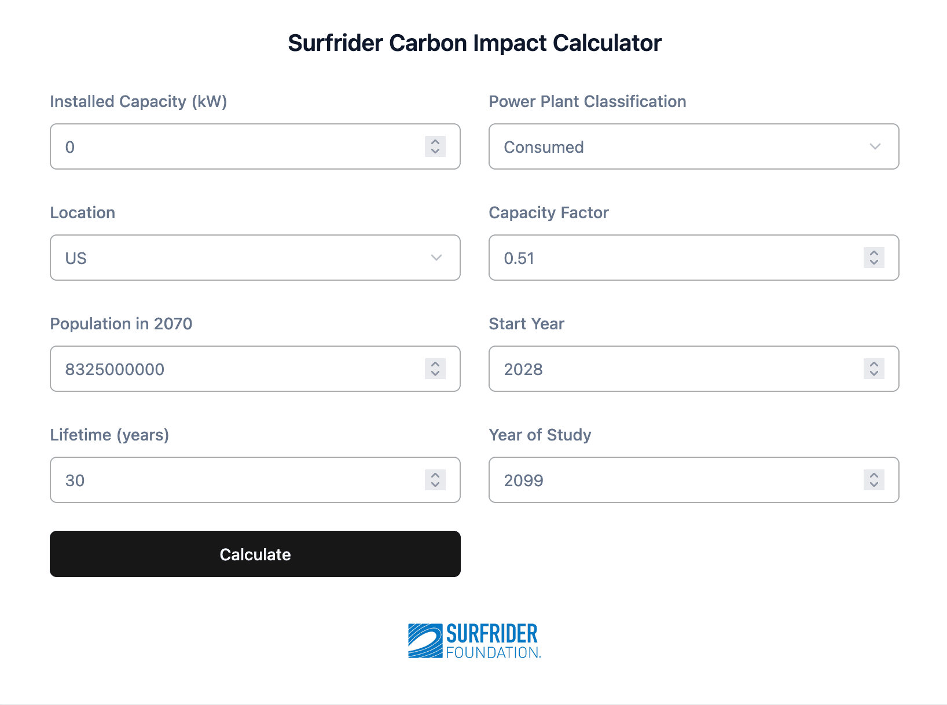The width and height of the screenshot is (947, 705).
Task: Click the Year of Study stepper up arrow
Action: tap(873, 476)
